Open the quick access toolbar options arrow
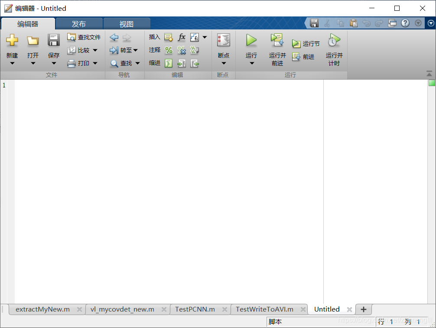 click(x=418, y=23)
